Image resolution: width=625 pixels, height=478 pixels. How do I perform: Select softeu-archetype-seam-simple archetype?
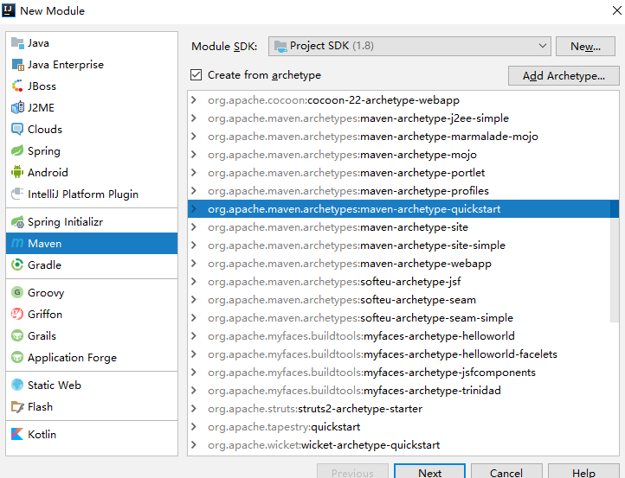398,318
